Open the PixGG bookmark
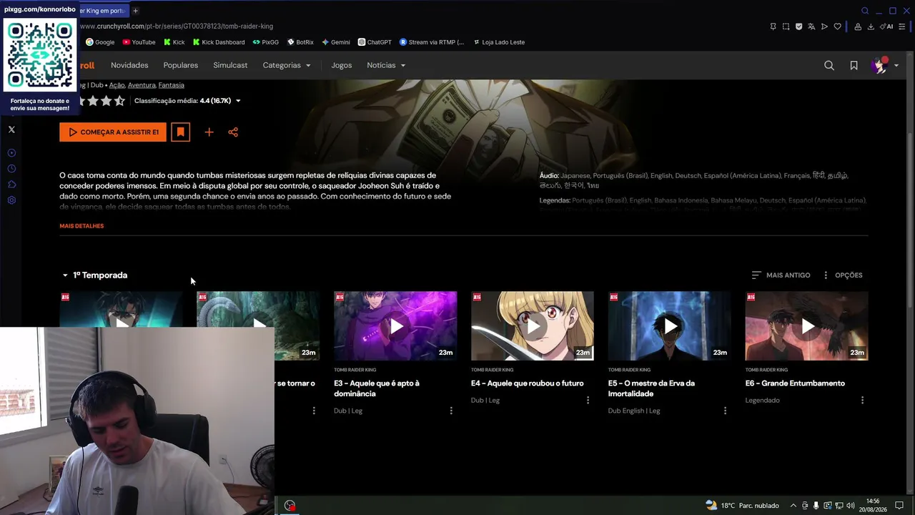Viewport: 915px width, 515px height. click(x=266, y=42)
